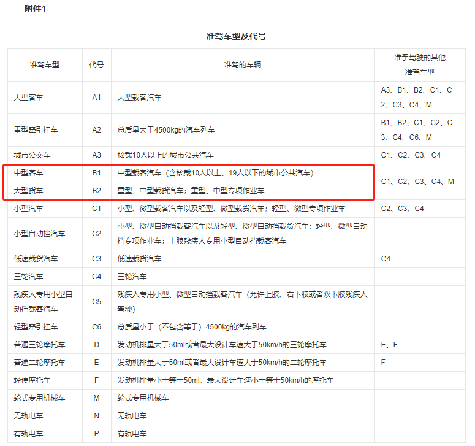
Task: Click the code N cell
Action: coord(96,416)
